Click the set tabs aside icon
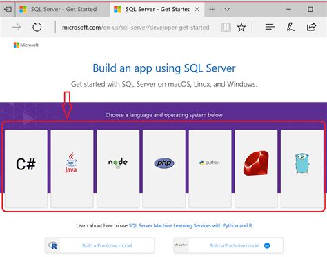 [x=8, y=9]
